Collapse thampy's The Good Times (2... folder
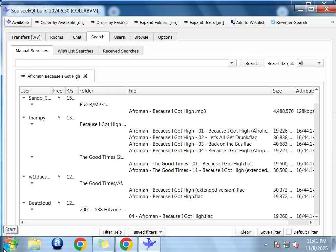Screen dimensions: 336x252 (32, 157)
